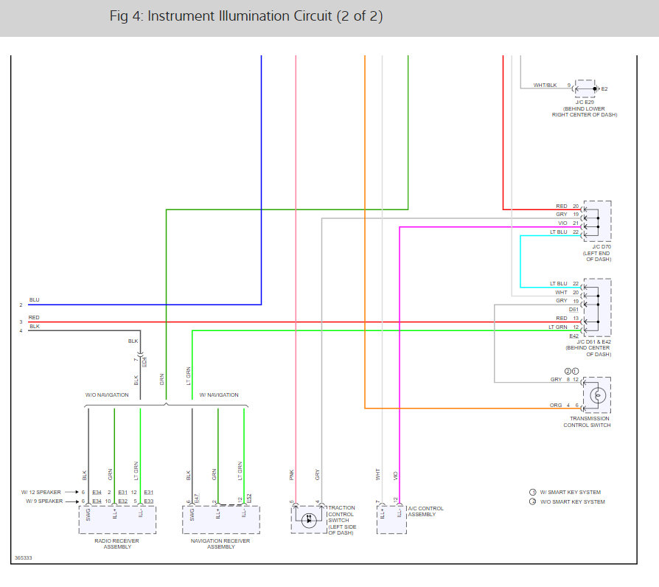Click the E2 label beside J/C E29
The width and height of the screenshot is (659, 587).
604,88
